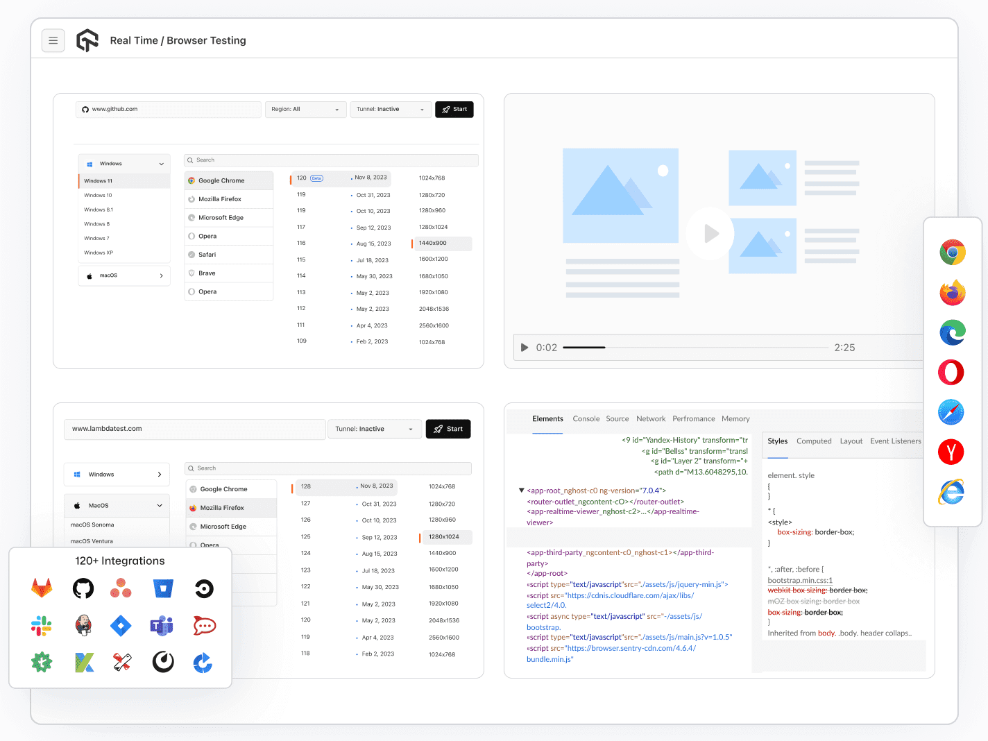The width and height of the screenshot is (988, 741).
Task: Open the Computed styles tab
Action: pyautogui.click(x=813, y=441)
